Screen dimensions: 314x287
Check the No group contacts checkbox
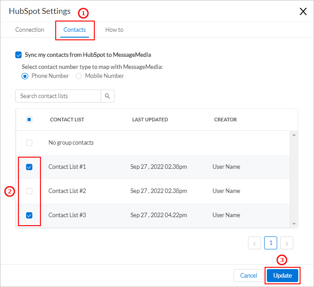pos(29,143)
